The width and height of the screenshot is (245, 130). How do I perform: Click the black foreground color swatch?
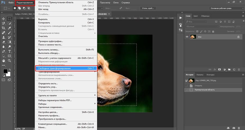pos(5,71)
